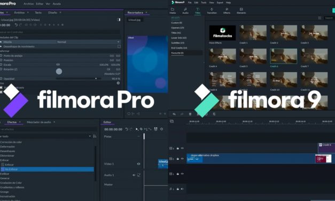Open the Transition library in Filmora9

212,11
